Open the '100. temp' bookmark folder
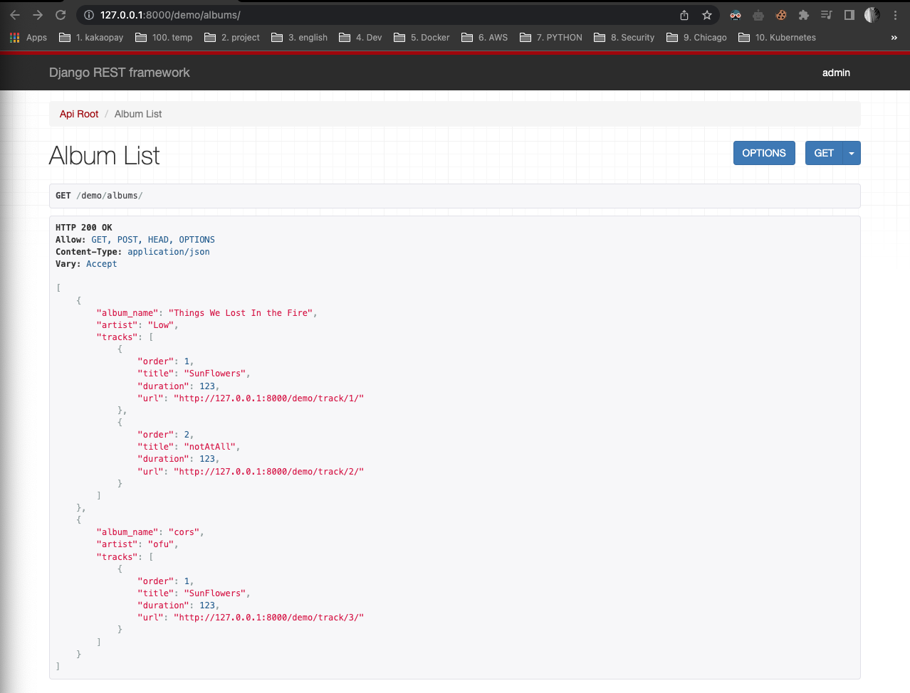 [164, 38]
